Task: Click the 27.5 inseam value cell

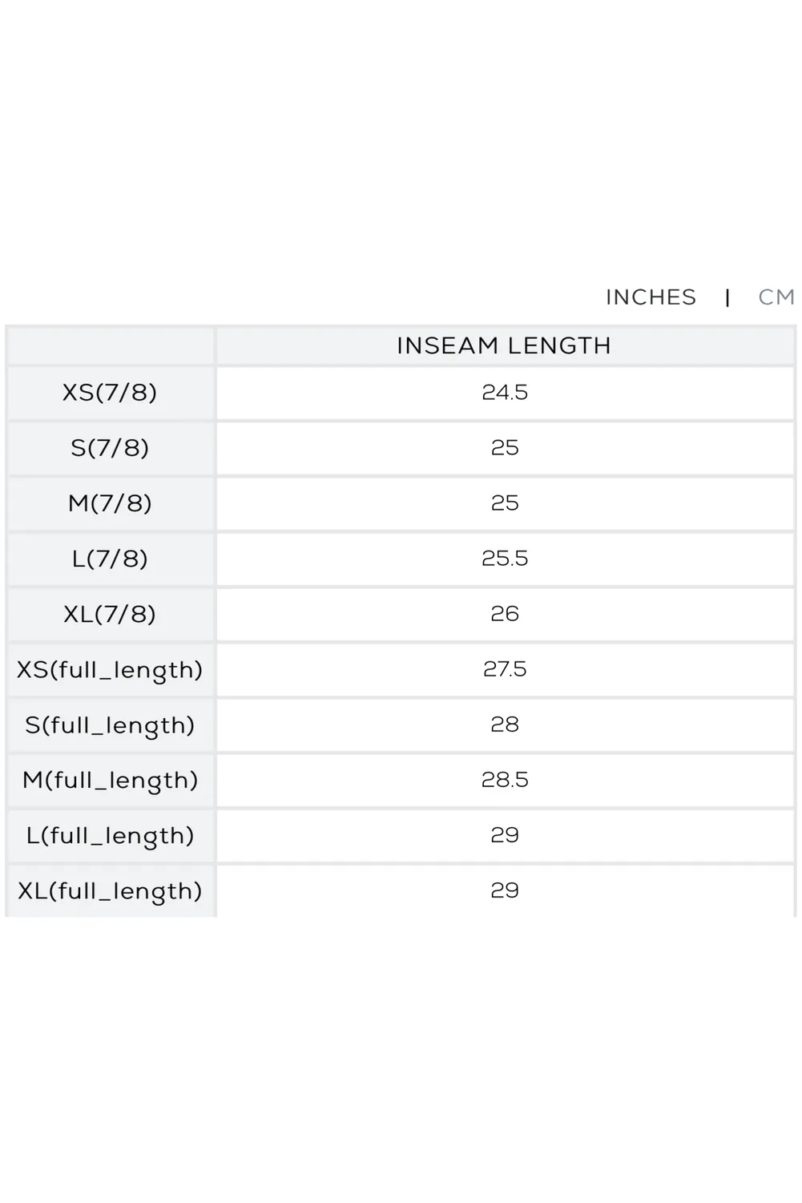Action: point(505,669)
